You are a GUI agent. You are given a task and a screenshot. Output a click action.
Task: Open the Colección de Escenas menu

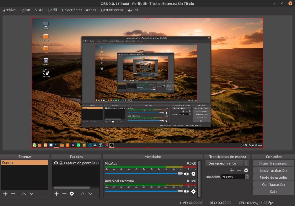tap(79, 10)
